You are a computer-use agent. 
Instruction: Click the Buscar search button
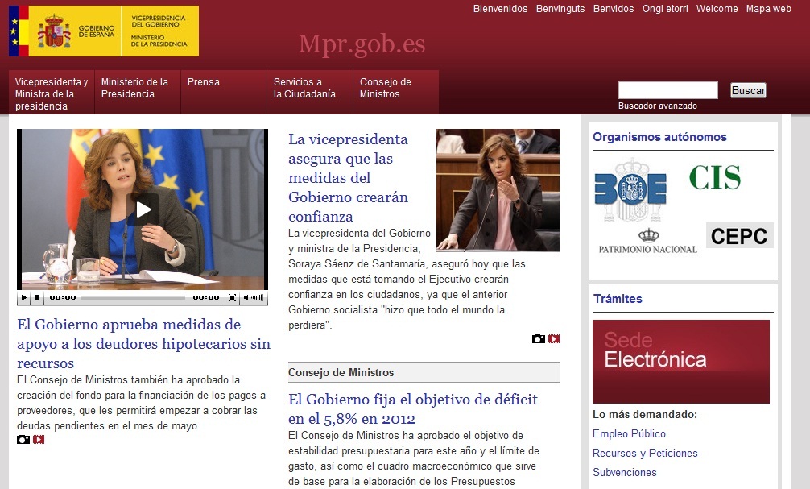pos(747,90)
